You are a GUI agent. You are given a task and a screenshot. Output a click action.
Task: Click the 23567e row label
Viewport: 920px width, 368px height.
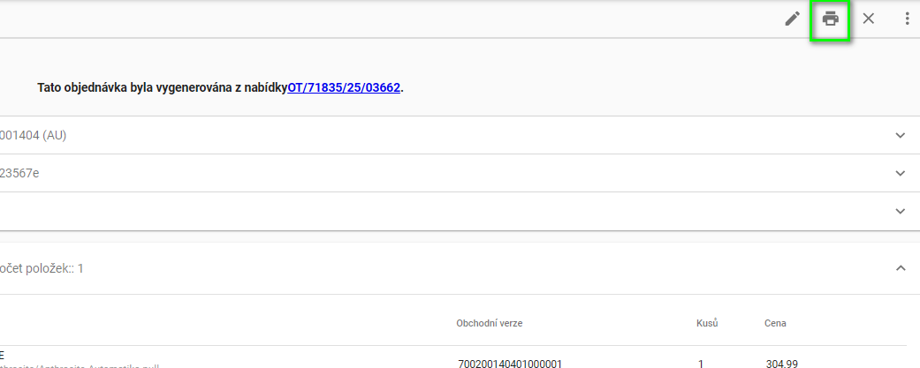(x=19, y=174)
